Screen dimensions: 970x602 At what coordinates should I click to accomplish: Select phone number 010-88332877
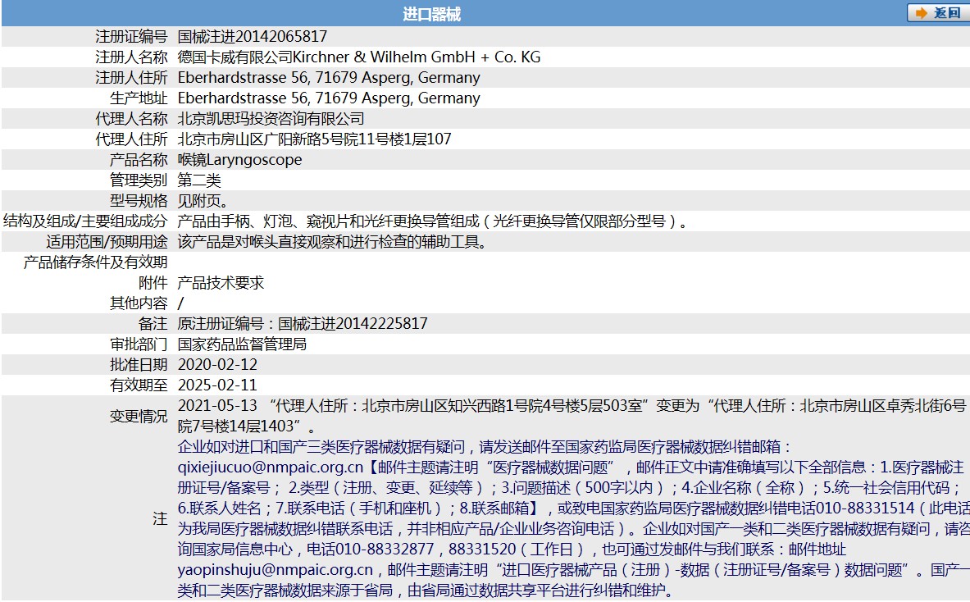point(384,549)
